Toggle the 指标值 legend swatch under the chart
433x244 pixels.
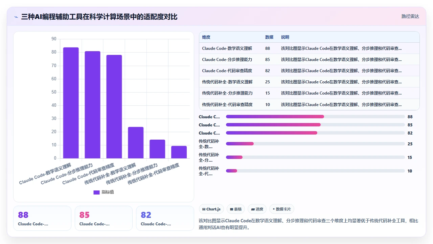[x=96, y=192]
